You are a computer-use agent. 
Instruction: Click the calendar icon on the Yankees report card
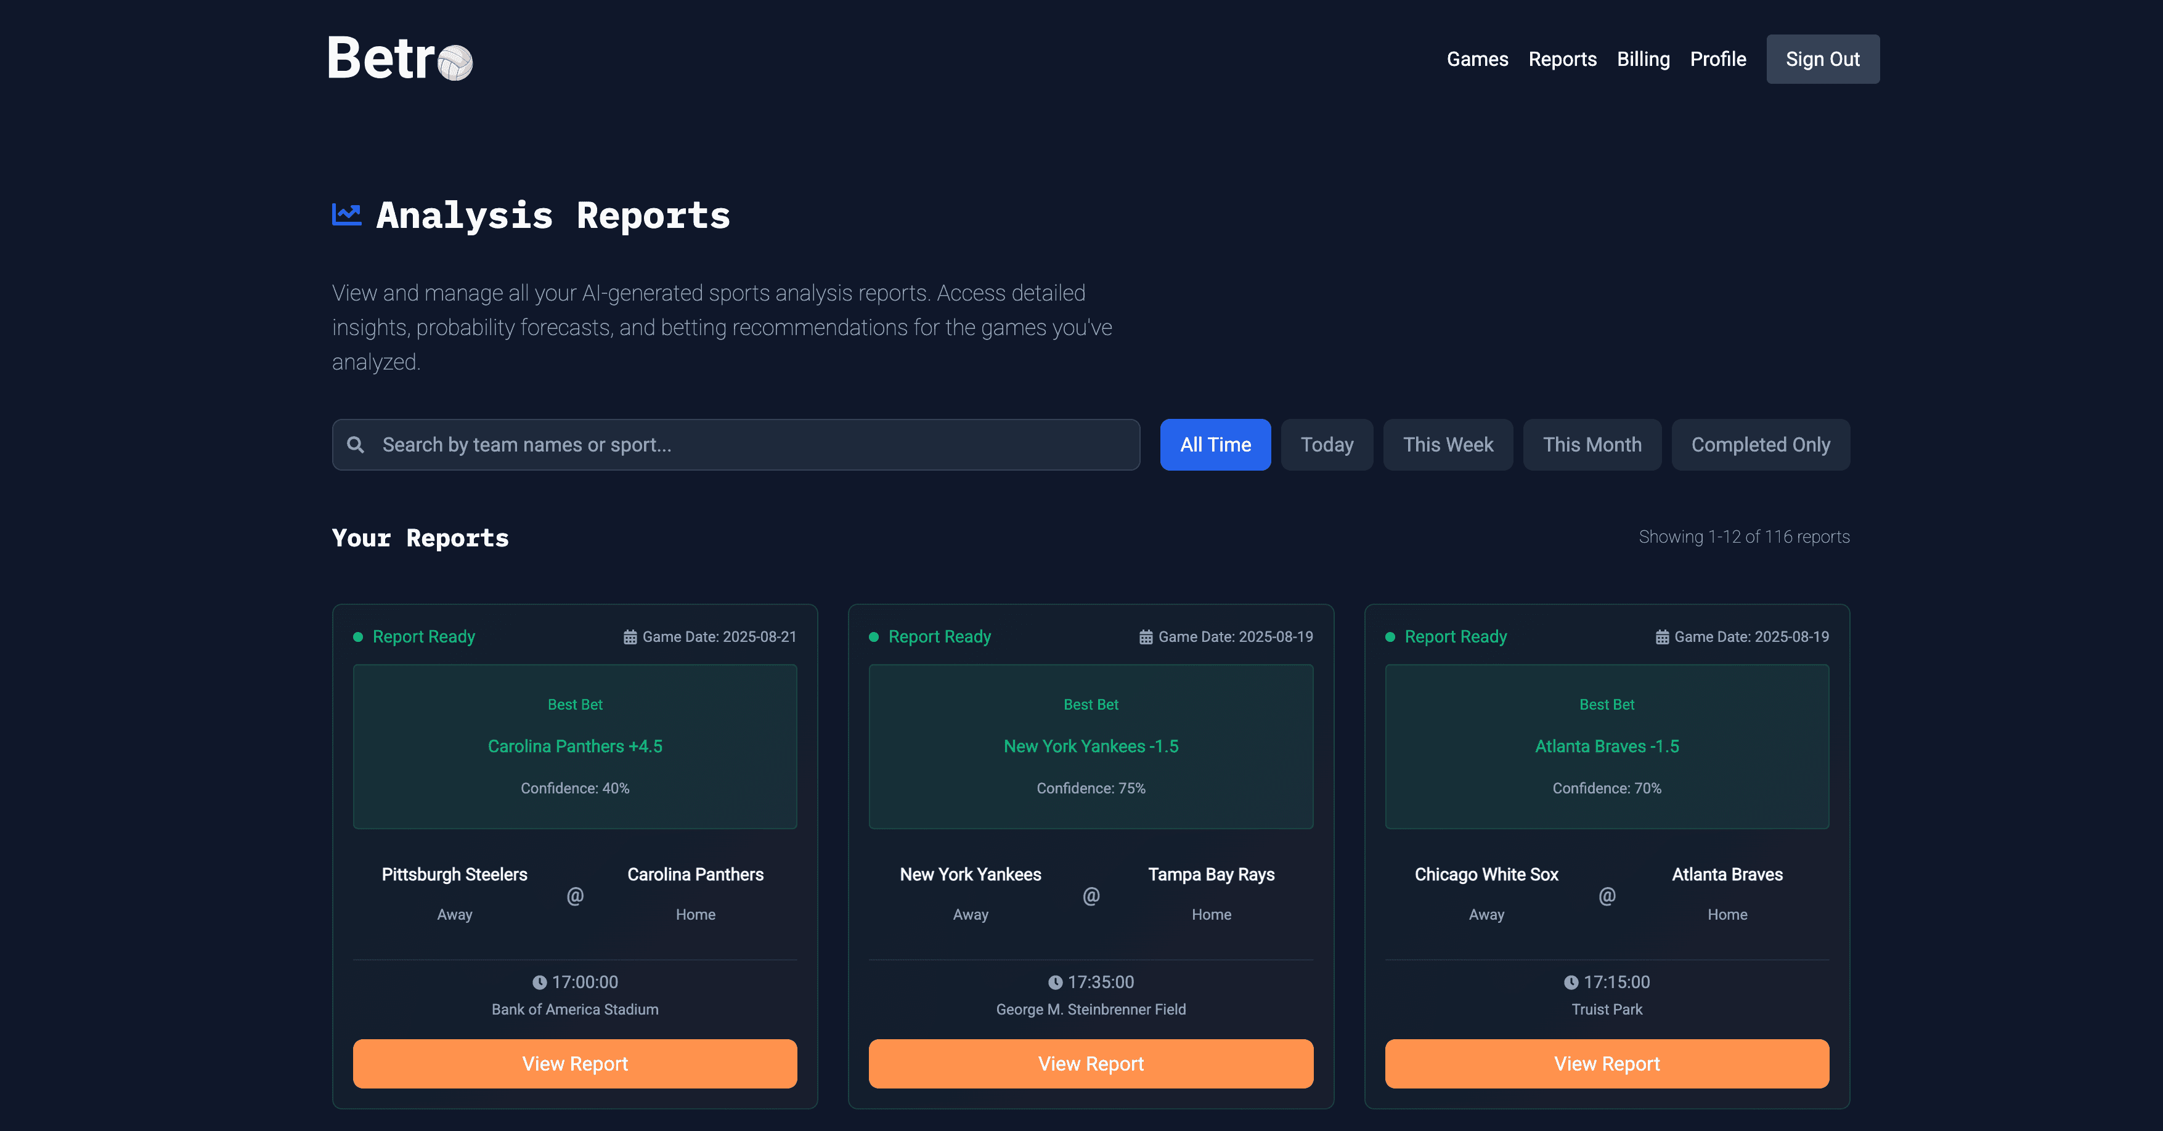[1147, 636]
